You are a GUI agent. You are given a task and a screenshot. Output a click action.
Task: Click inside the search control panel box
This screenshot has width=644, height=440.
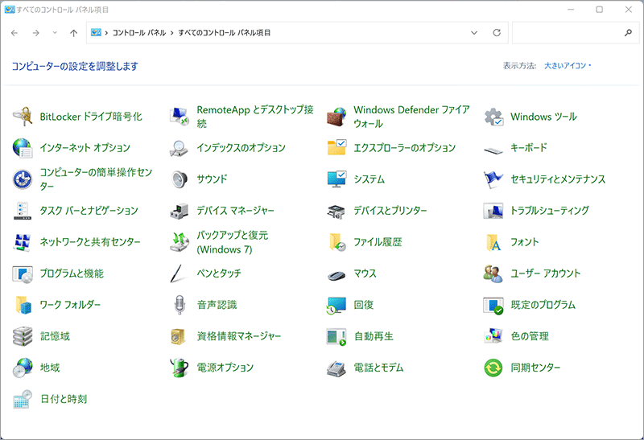568,33
